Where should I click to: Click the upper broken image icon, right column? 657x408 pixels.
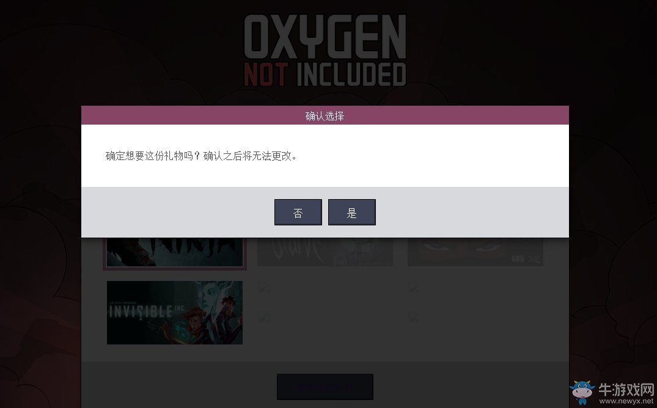[414, 286]
